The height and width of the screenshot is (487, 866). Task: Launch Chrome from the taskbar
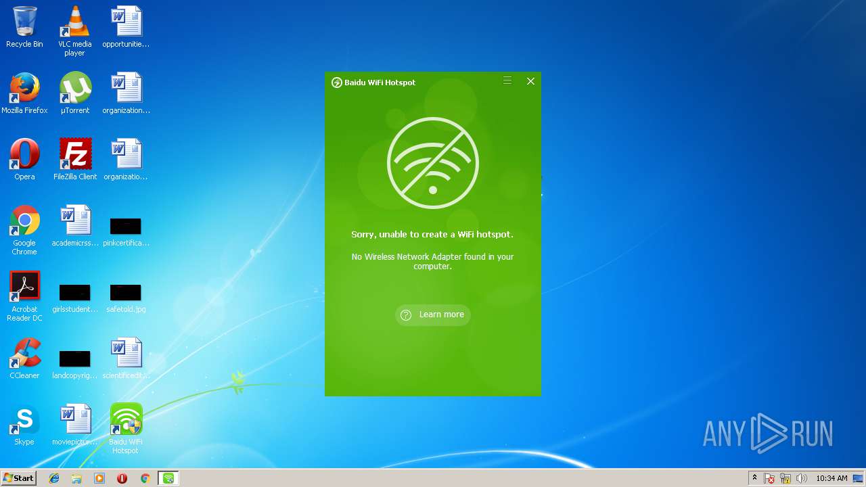pos(145,478)
